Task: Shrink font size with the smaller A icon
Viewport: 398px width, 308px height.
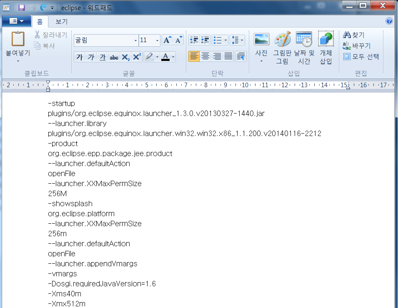Action: coord(178,40)
